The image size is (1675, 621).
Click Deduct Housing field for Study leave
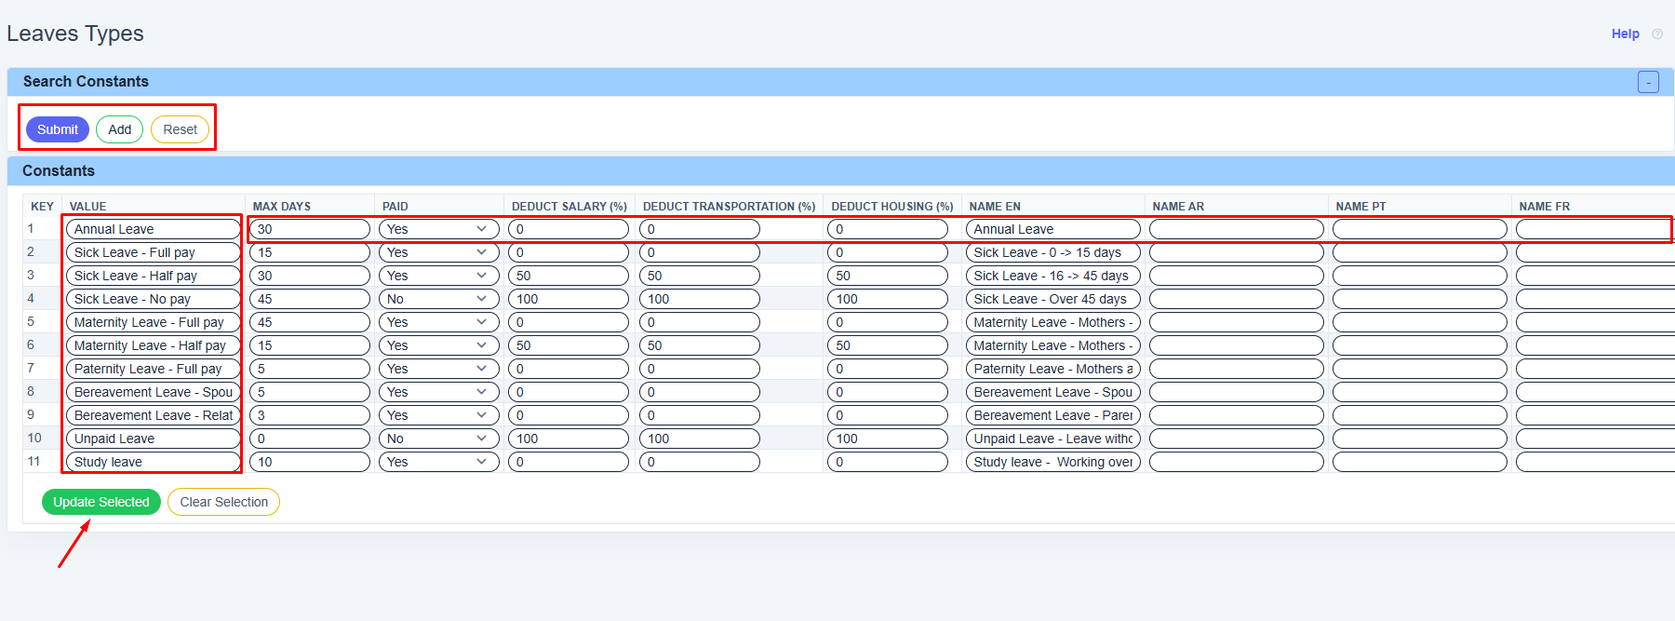pos(888,462)
